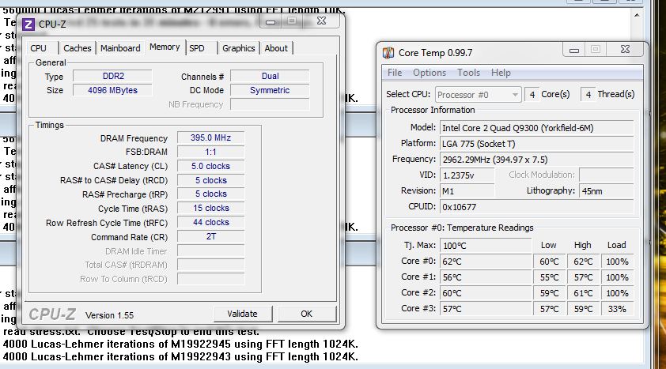Click the Core #2 high temperature 61°C
Screen dimensions: 666x369
click(x=583, y=293)
